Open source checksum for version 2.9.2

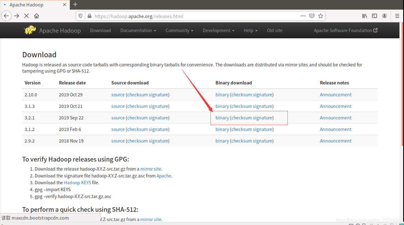pyautogui.click(x=137, y=141)
